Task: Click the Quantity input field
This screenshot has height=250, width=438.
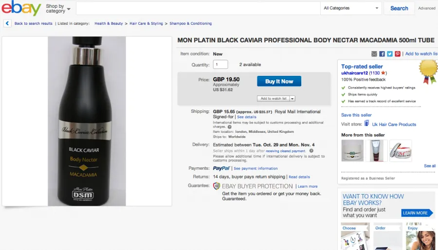Action: point(220,65)
